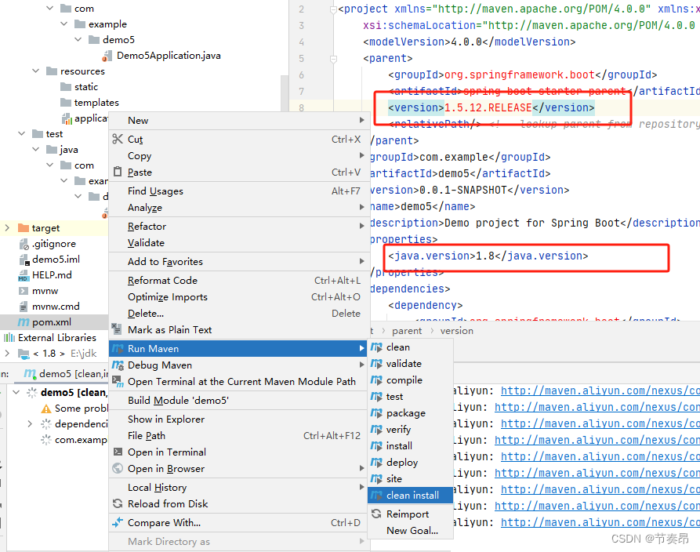
Task: Fold the parent tag in editor gutter
Action: tap(333, 59)
